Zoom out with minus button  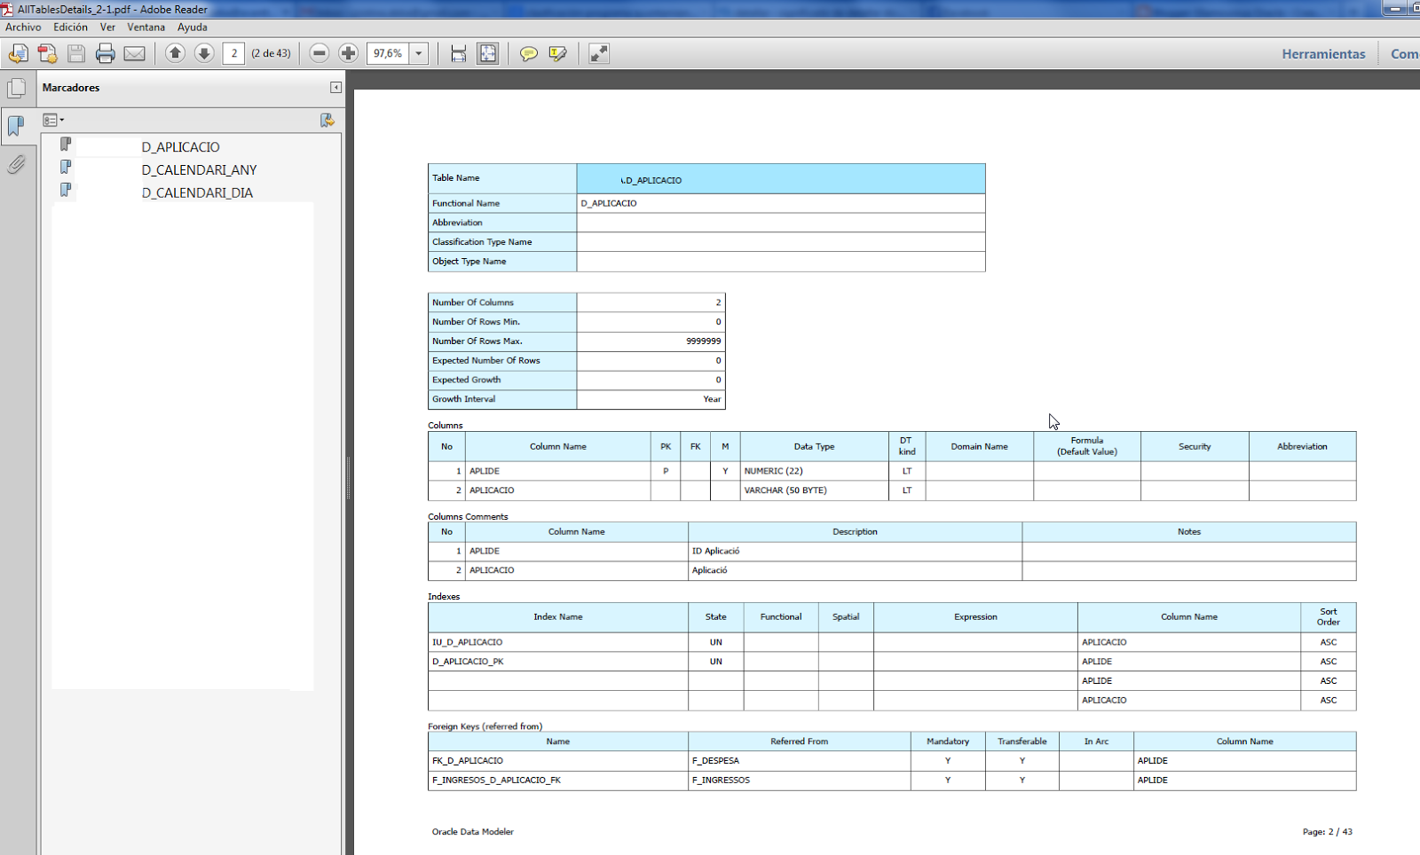coord(319,54)
